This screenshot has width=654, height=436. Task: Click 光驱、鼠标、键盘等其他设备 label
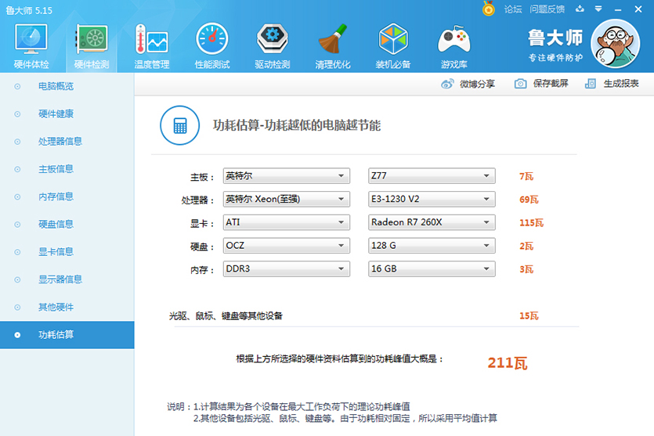226,316
